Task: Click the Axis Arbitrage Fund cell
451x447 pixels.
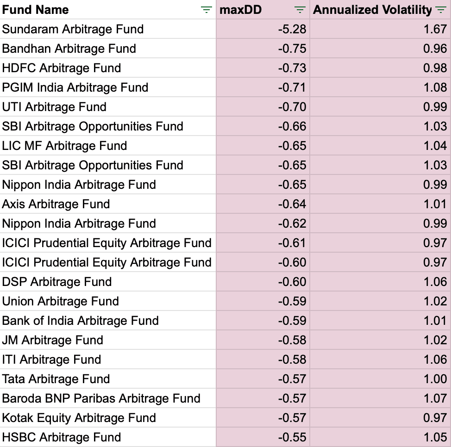Action: tap(56, 204)
